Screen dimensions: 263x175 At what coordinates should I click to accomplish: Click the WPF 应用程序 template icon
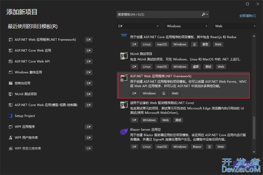coord(11,127)
